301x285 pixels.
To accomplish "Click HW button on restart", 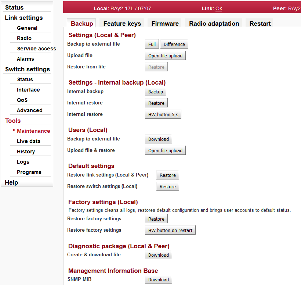I will pos(170,231).
